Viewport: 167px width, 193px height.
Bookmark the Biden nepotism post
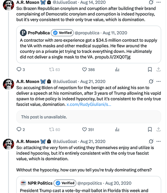coord(150,129)
